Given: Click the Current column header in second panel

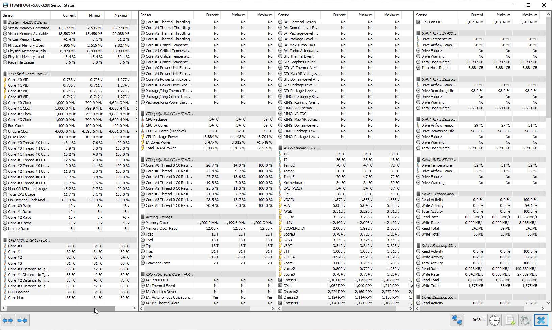Looking at the screenshot, I should click(212, 15).
